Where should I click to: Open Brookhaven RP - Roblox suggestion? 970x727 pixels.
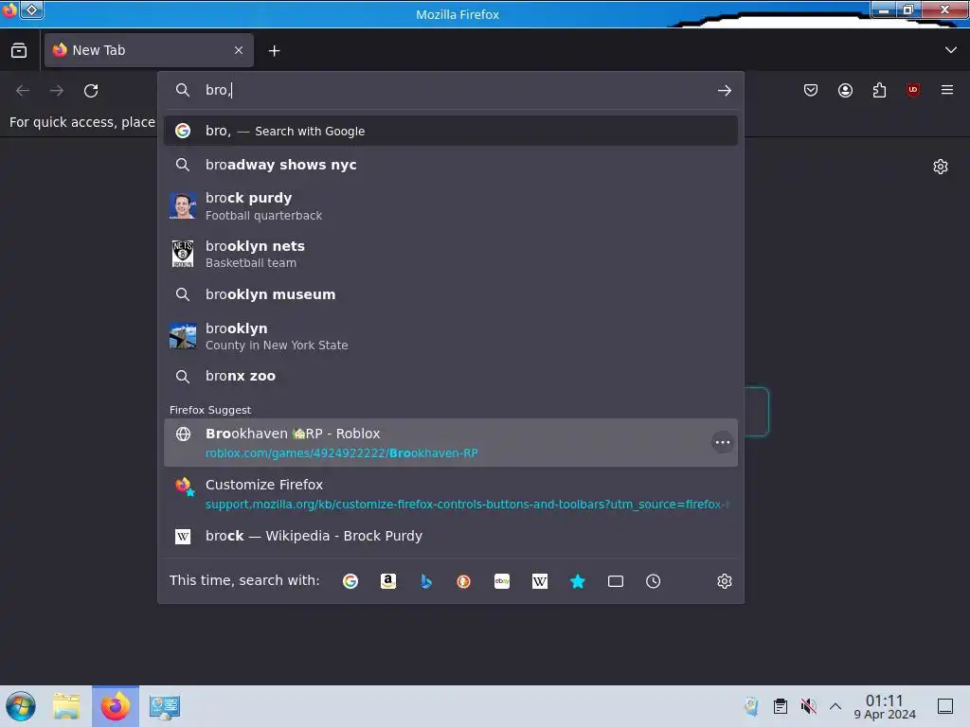click(450, 443)
